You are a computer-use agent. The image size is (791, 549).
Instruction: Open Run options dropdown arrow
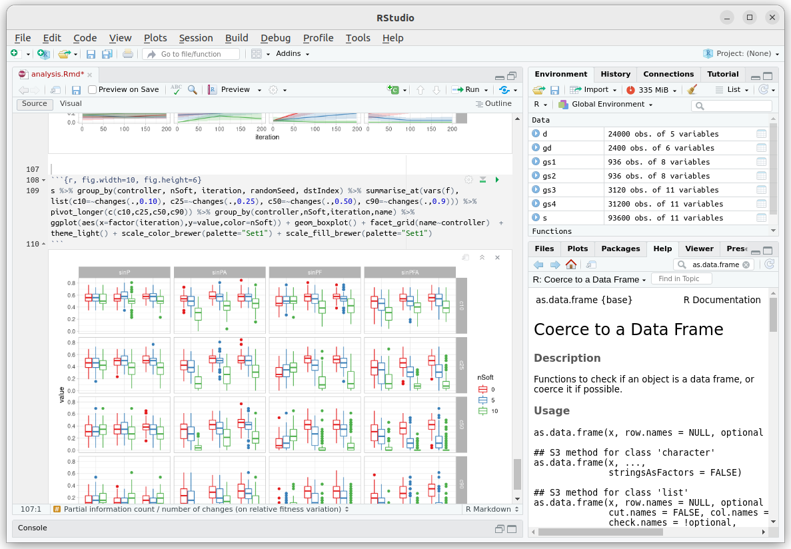point(486,90)
